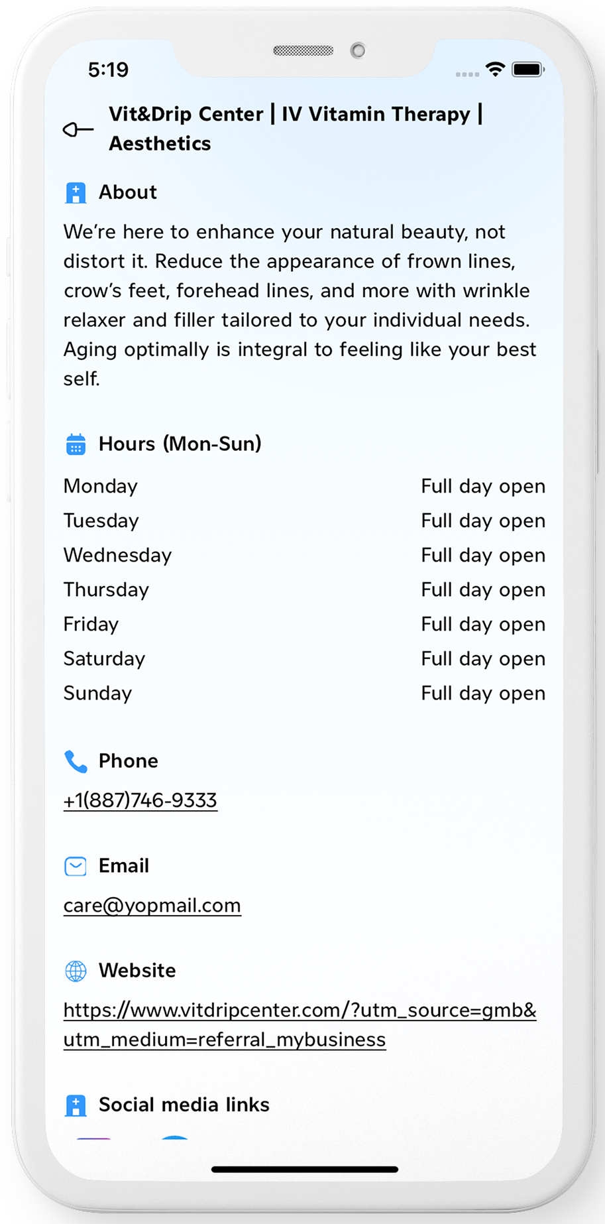Call the +1(887)746-9333 phone number
This screenshot has height=1224, width=605.
pos(140,800)
